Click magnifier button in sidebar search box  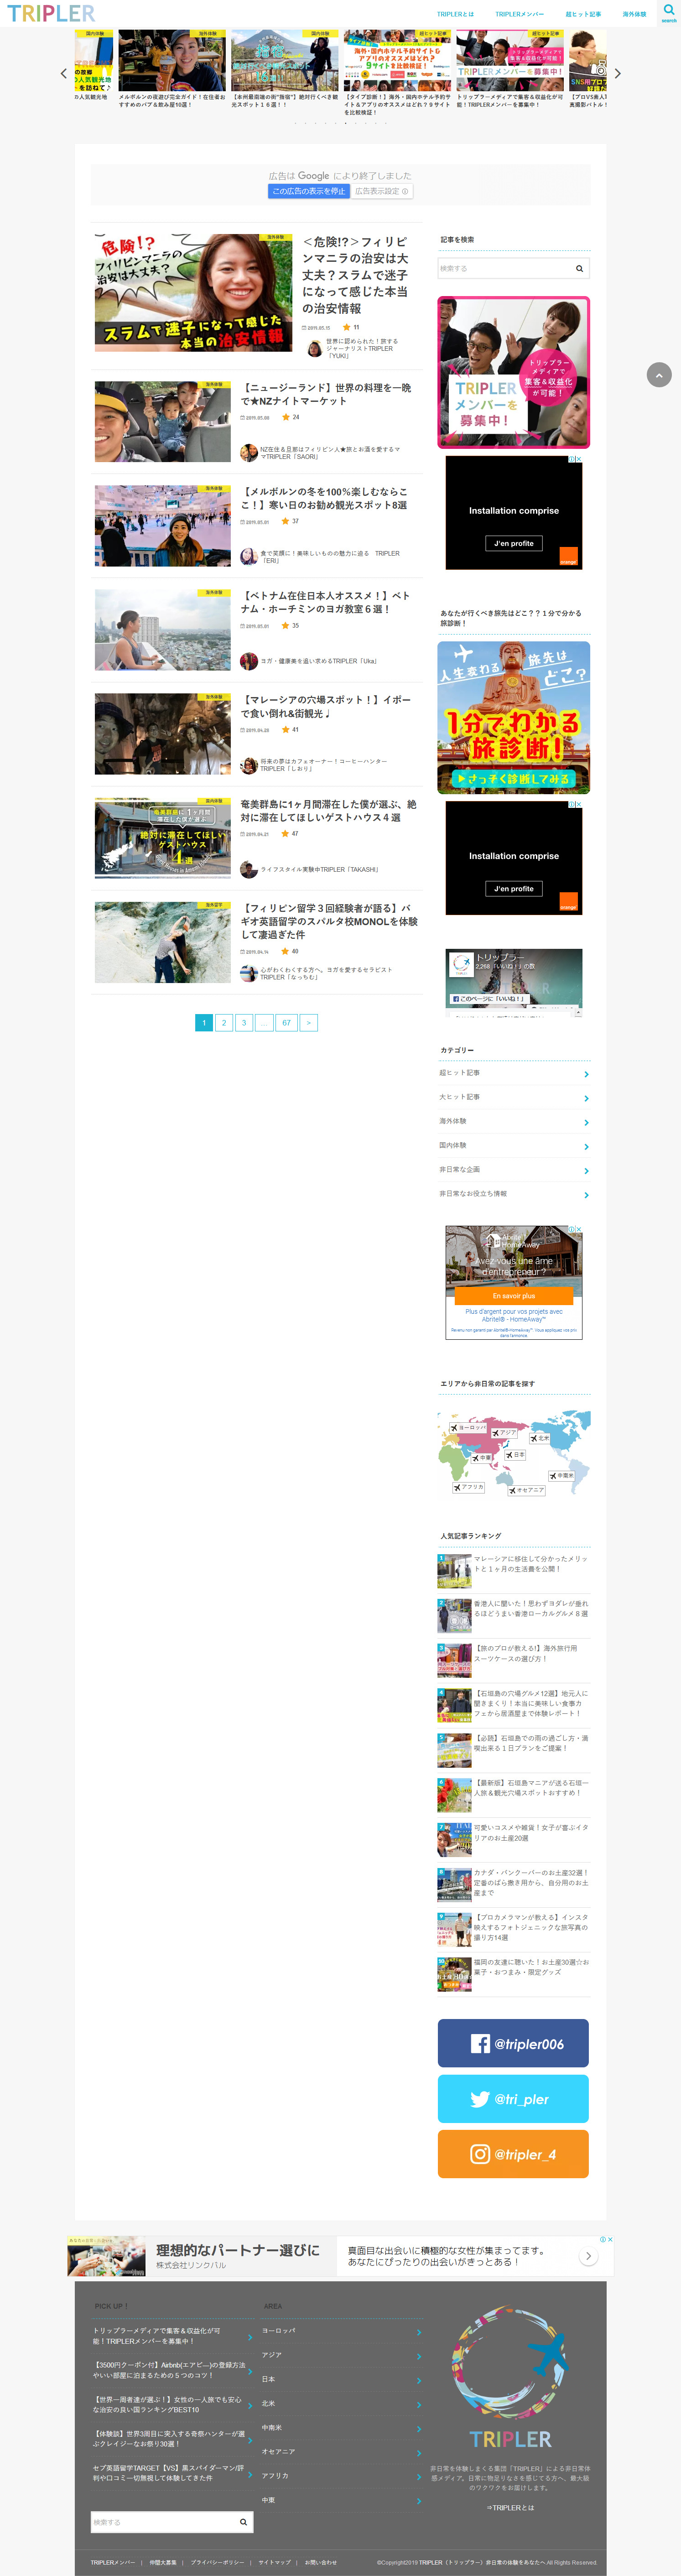click(579, 268)
